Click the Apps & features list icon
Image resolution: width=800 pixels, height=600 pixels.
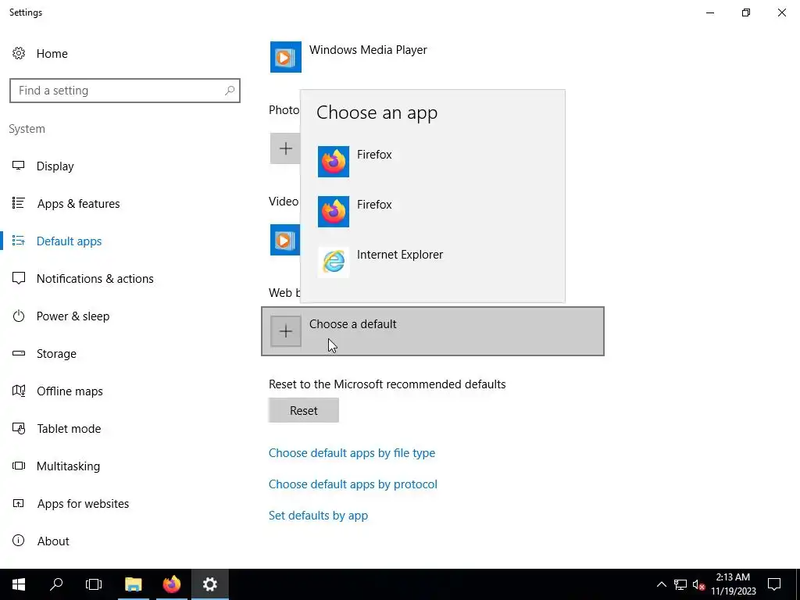pyautogui.click(x=19, y=203)
